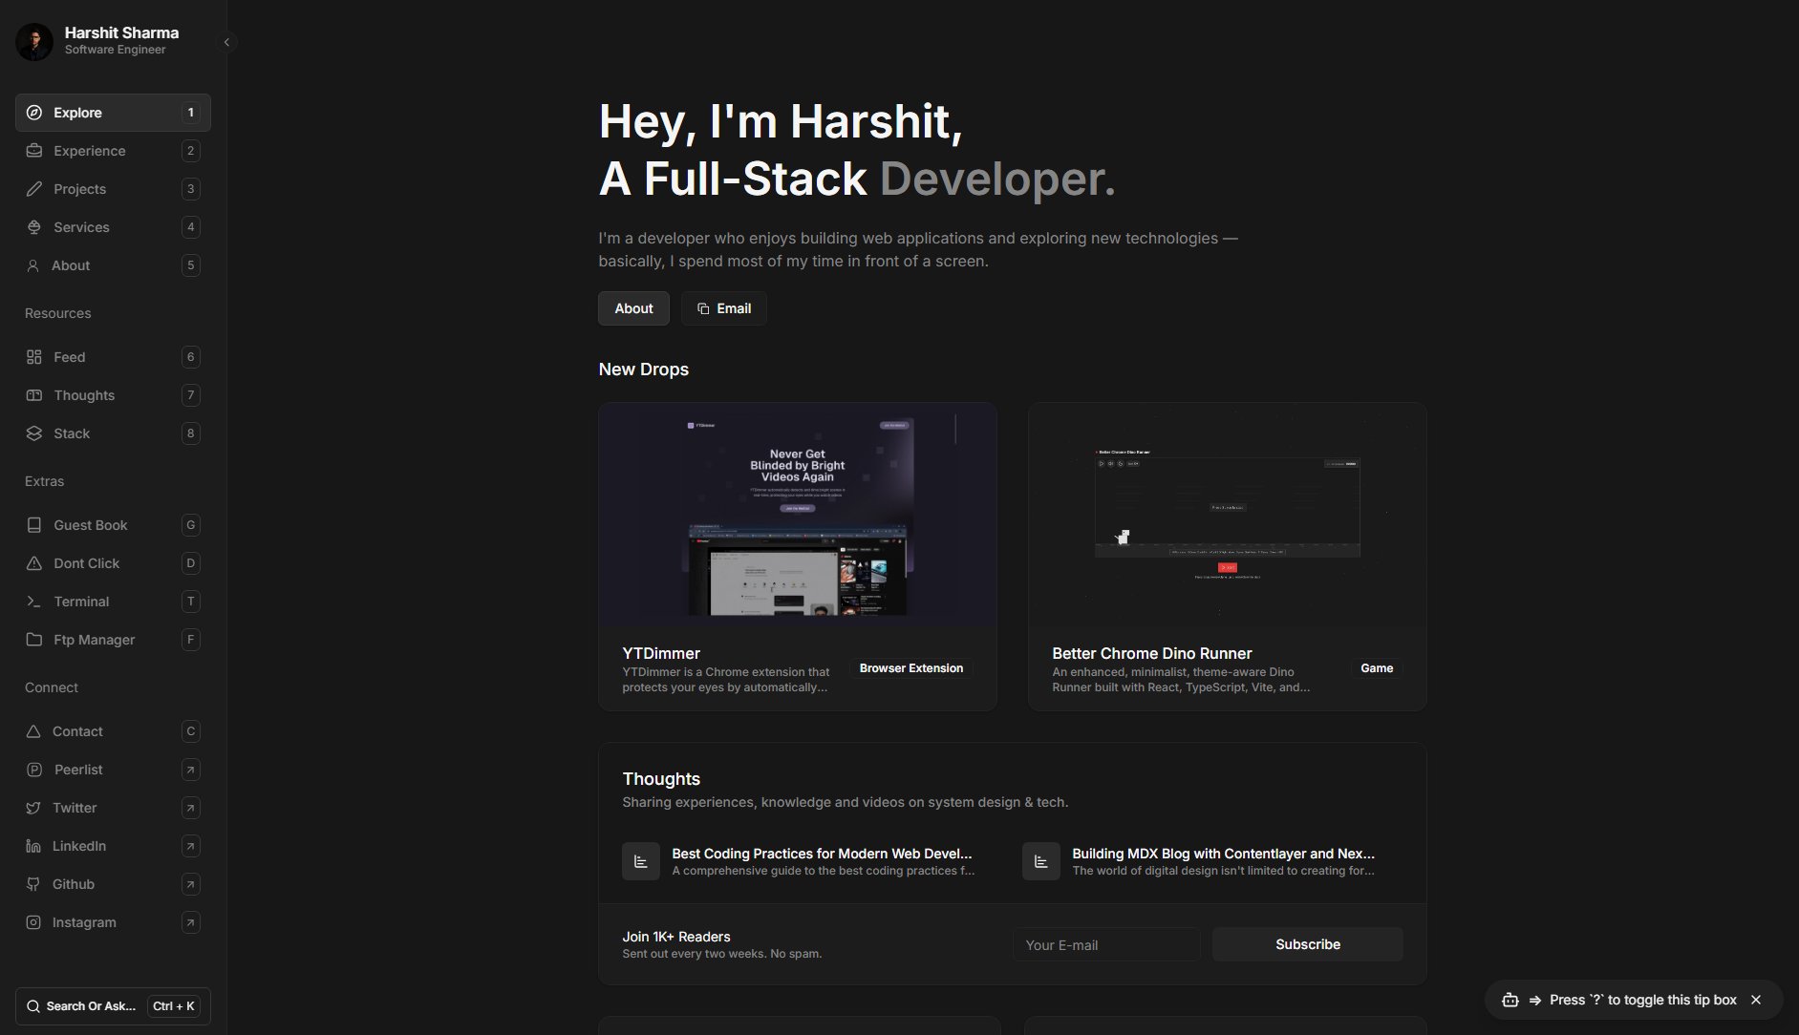
Task: Click the Harshit Sharma profile avatar
Action: point(34,42)
